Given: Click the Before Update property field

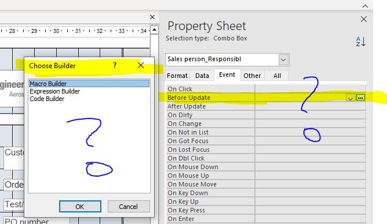Looking at the screenshot, I should pos(301,98).
